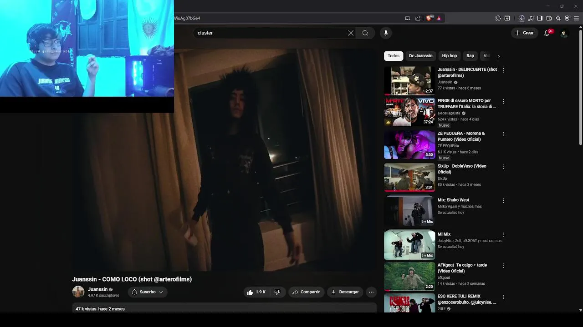The image size is (583, 327).
Task: Open the Crear button menu
Action: [524, 33]
